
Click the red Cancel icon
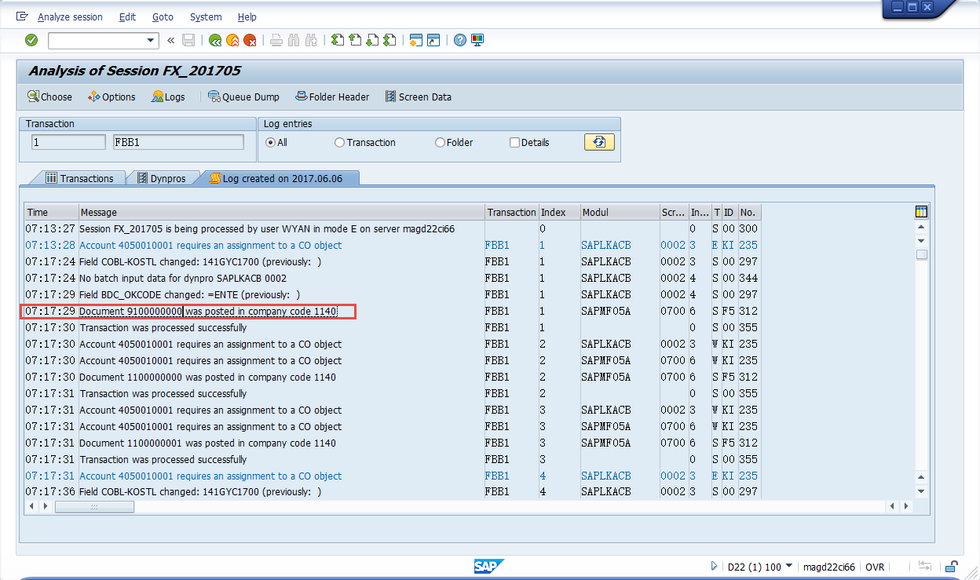coord(250,40)
